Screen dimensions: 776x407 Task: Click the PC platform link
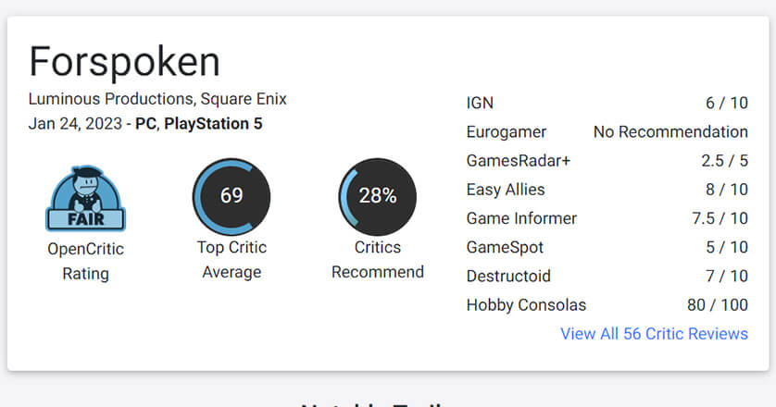145,124
